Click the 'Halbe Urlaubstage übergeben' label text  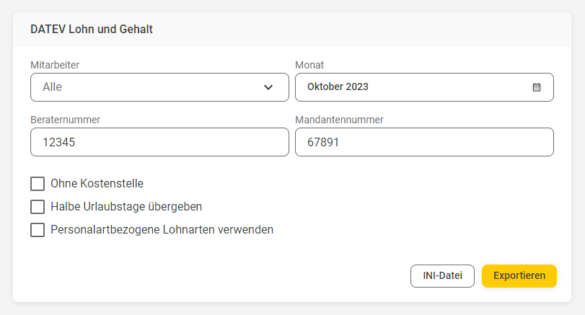coord(126,207)
